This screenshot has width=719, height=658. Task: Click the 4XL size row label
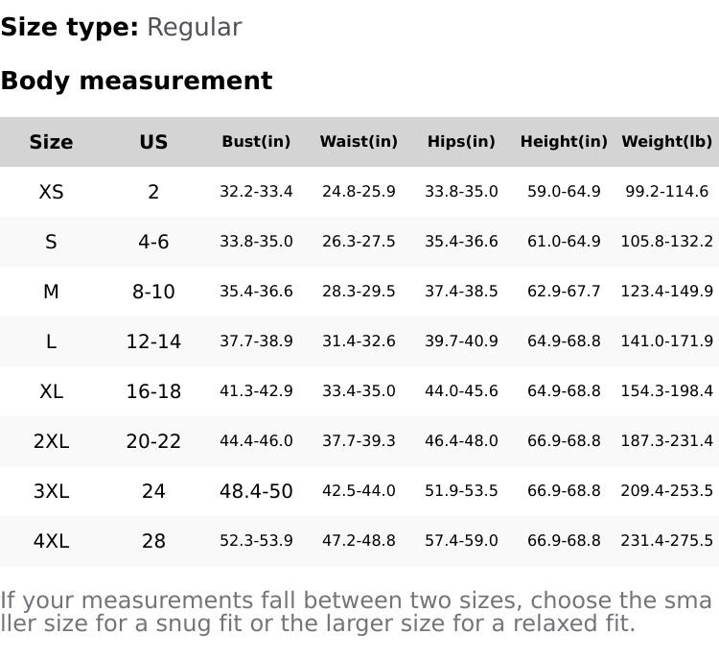(x=51, y=541)
